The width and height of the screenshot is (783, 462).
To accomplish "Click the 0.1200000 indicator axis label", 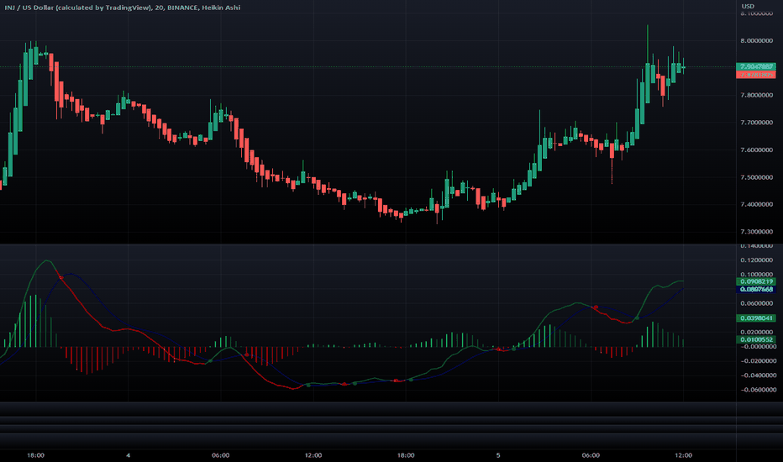I will tap(756, 260).
